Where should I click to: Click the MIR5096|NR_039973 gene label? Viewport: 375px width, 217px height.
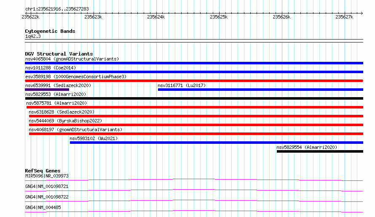[x=47, y=176]
